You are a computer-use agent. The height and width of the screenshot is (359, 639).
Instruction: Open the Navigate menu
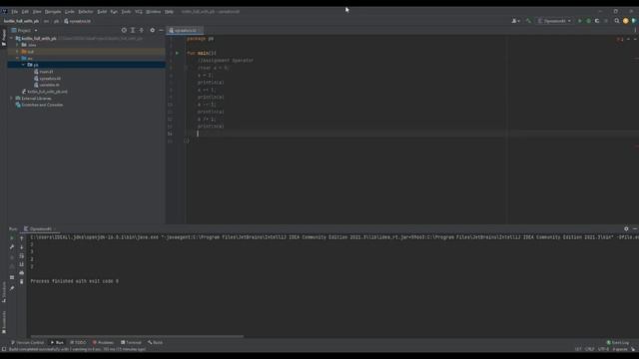click(53, 12)
